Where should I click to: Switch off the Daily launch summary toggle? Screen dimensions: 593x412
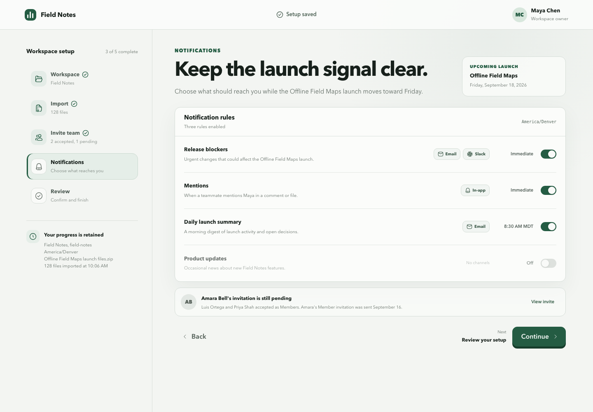click(549, 227)
